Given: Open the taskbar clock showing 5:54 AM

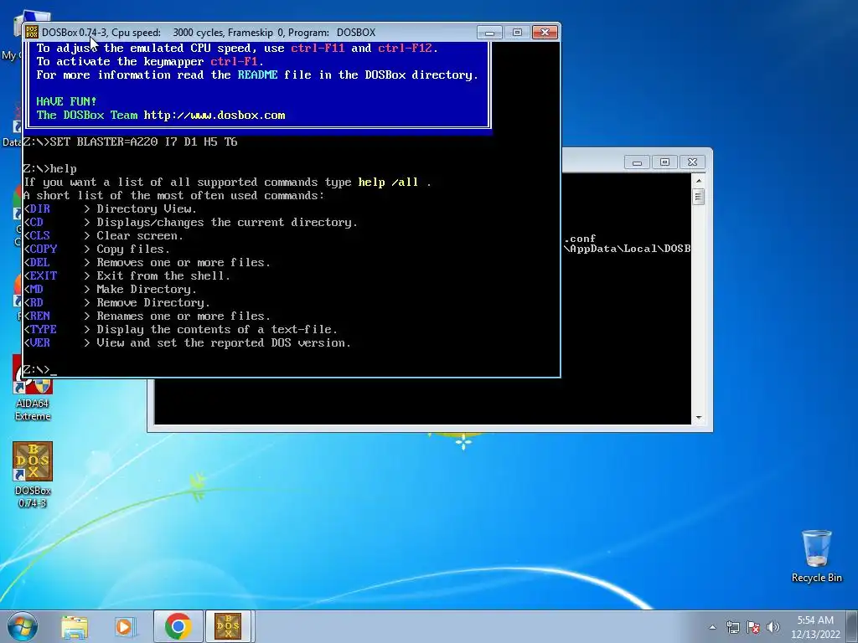Looking at the screenshot, I should (x=815, y=627).
